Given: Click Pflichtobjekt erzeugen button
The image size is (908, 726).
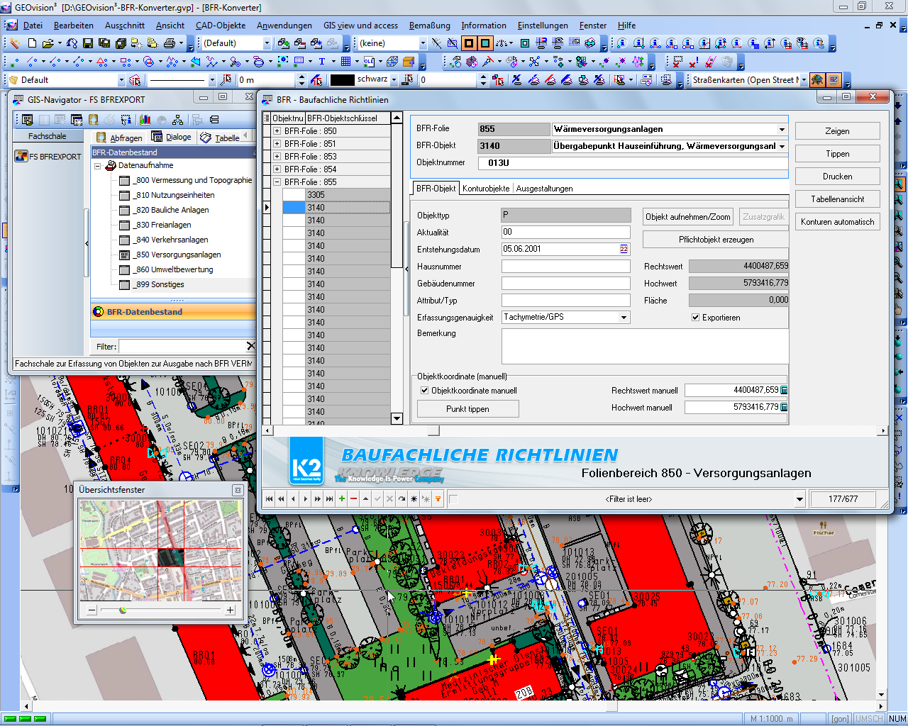Looking at the screenshot, I should pyautogui.click(x=716, y=240).
